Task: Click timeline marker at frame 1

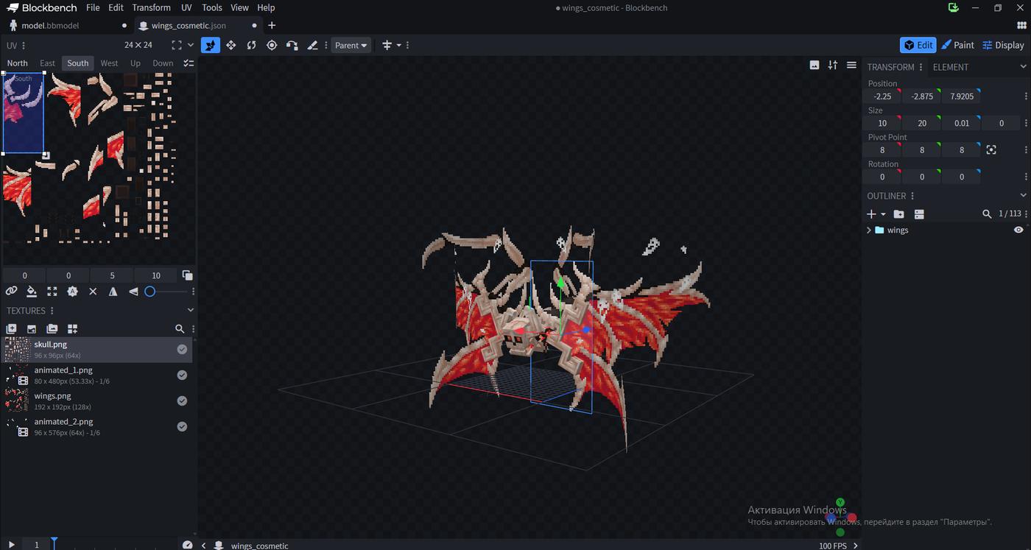Action: [54, 543]
